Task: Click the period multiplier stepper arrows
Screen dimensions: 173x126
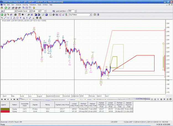Action: pos(45,11)
